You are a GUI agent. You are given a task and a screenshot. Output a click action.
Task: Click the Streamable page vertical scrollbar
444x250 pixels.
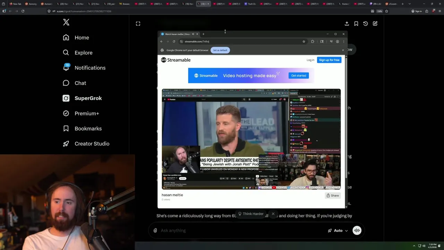point(346,118)
